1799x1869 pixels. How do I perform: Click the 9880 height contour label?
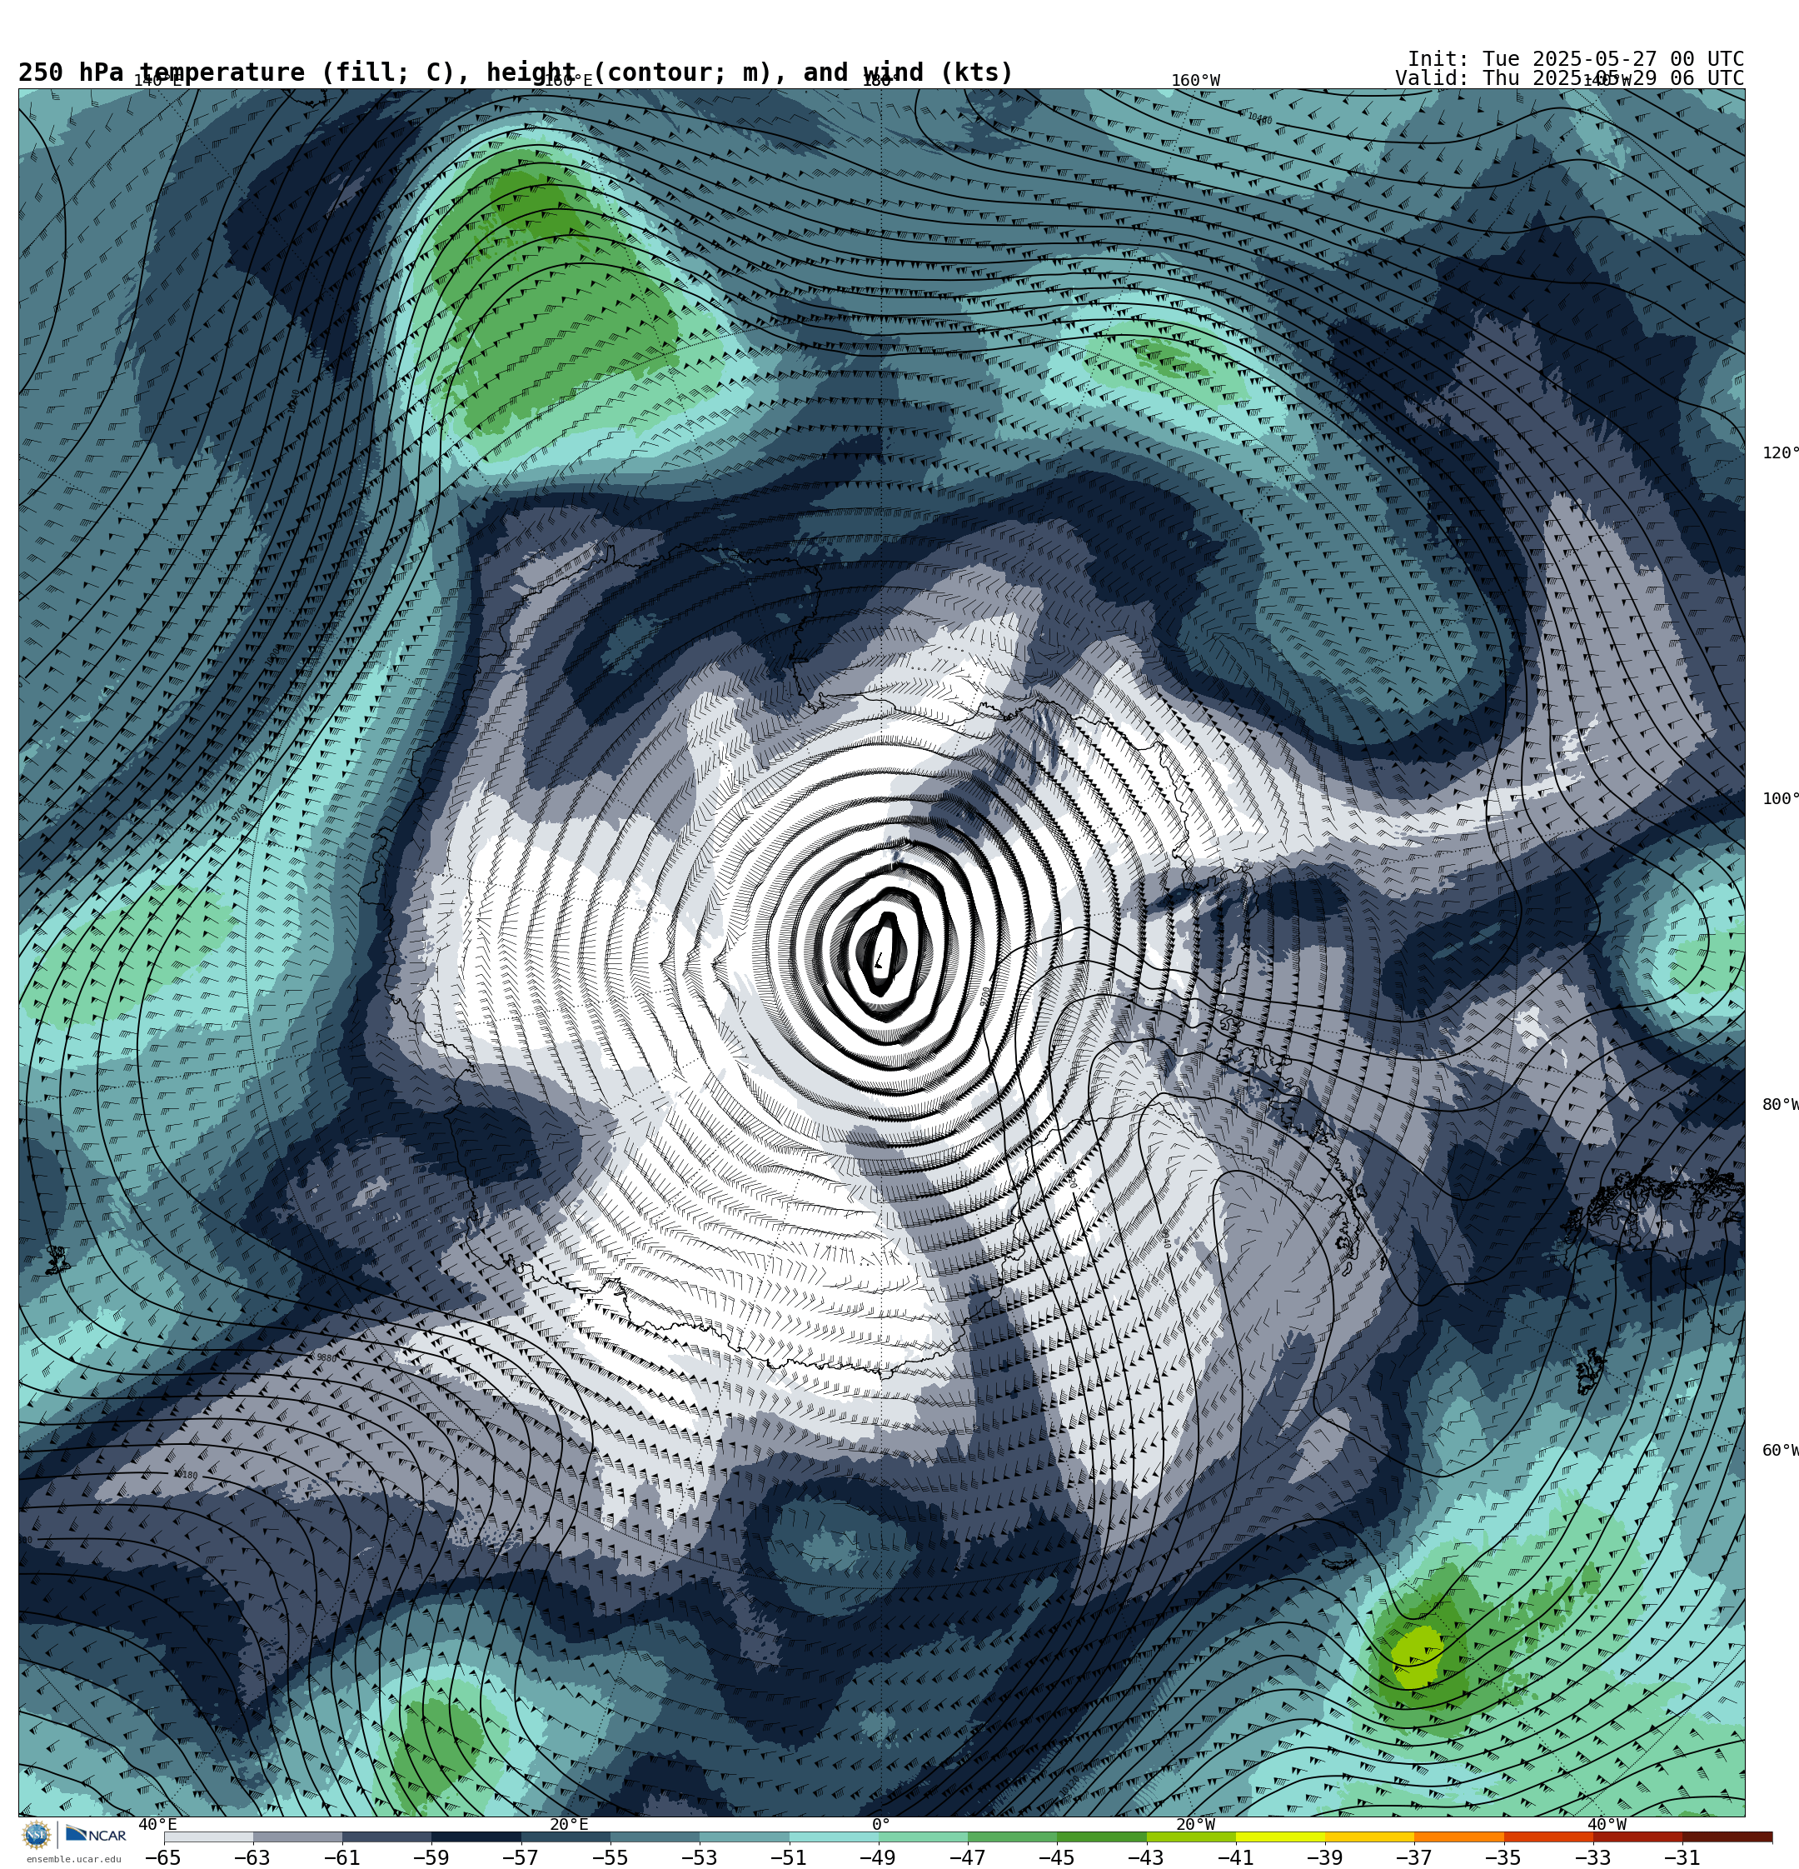pos(326,1358)
